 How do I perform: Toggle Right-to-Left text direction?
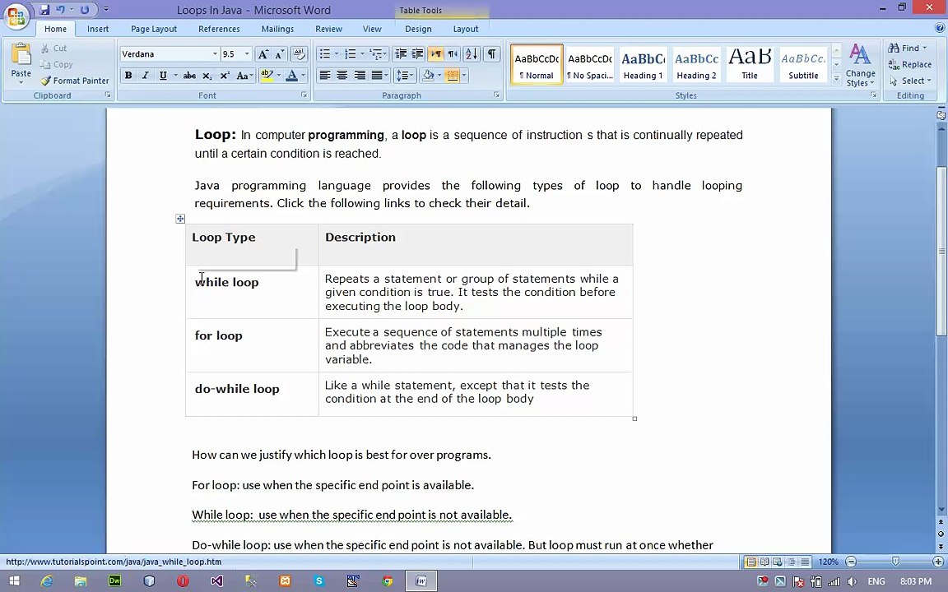[x=453, y=53]
